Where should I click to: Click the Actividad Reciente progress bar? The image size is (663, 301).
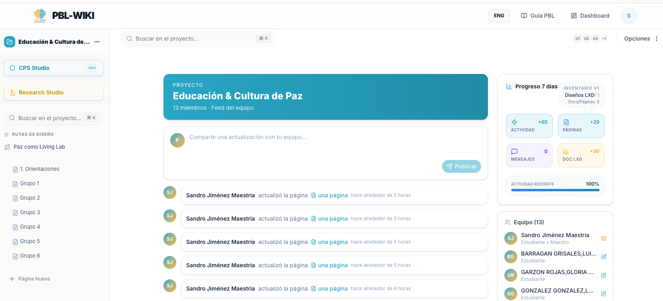[x=555, y=190]
